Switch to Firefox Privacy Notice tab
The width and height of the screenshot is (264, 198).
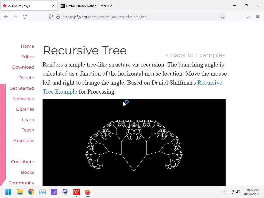click(87, 6)
